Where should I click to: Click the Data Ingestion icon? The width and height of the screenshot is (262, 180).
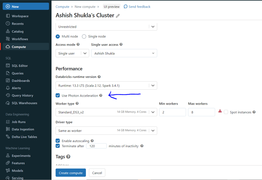(x=8, y=129)
